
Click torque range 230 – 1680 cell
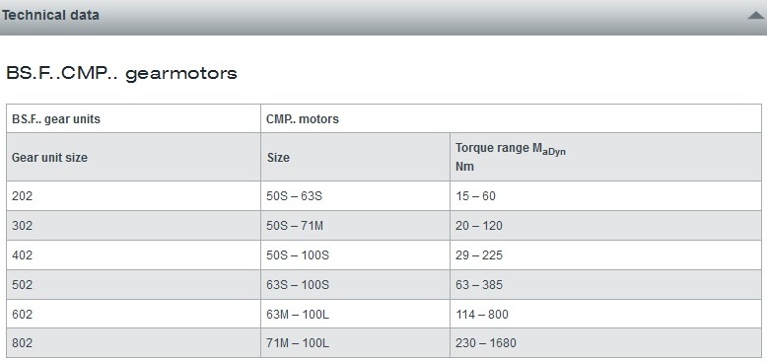coord(605,343)
